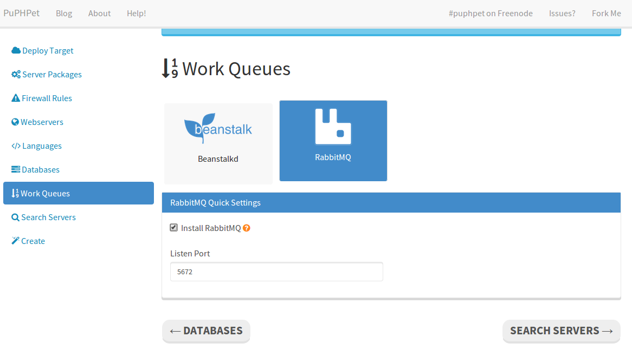Viewport: 632px width, 350px height.
Task: Click the Listen Port label
Action: [190, 254]
